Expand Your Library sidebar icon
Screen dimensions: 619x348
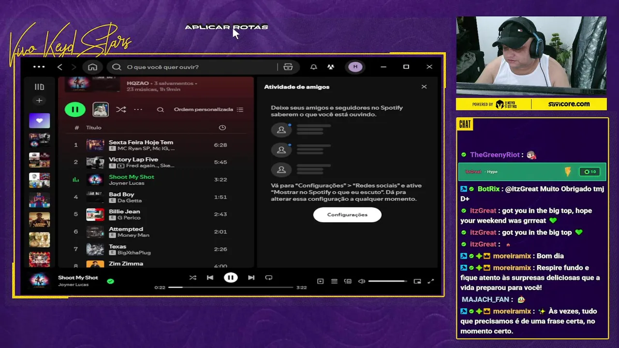[39, 87]
